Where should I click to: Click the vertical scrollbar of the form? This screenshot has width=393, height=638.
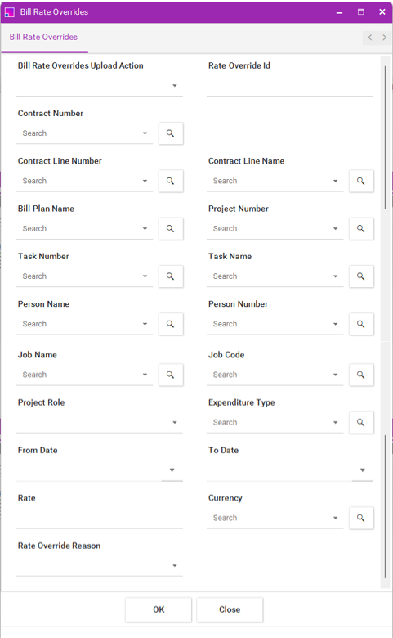tap(385, 321)
